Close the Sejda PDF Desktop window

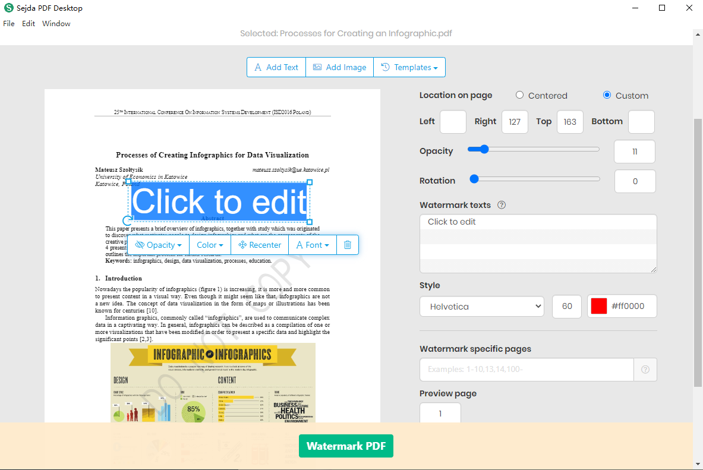pos(689,8)
